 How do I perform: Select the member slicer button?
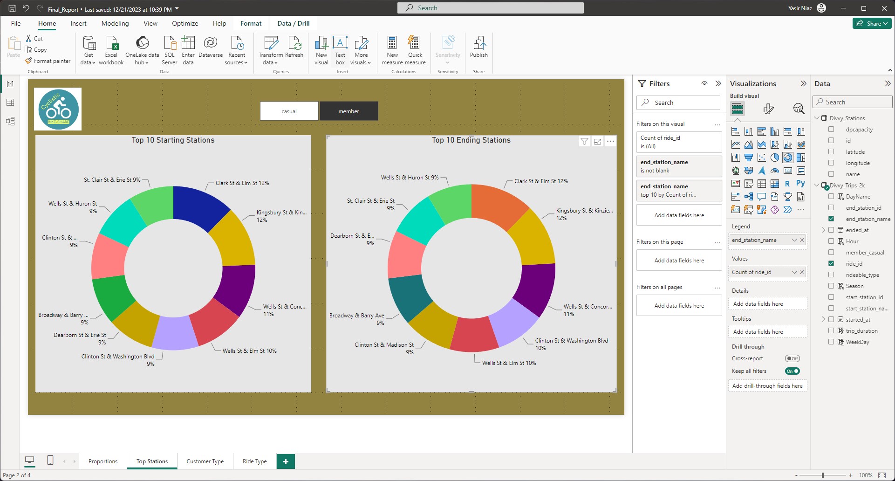(x=349, y=111)
